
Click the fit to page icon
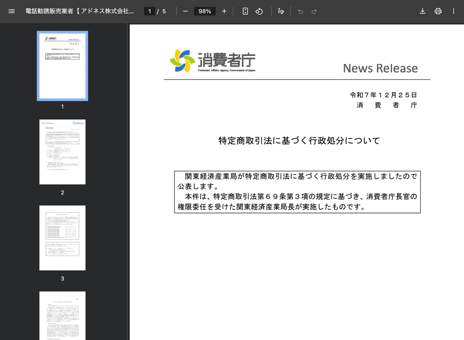pyautogui.click(x=245, y=11)
